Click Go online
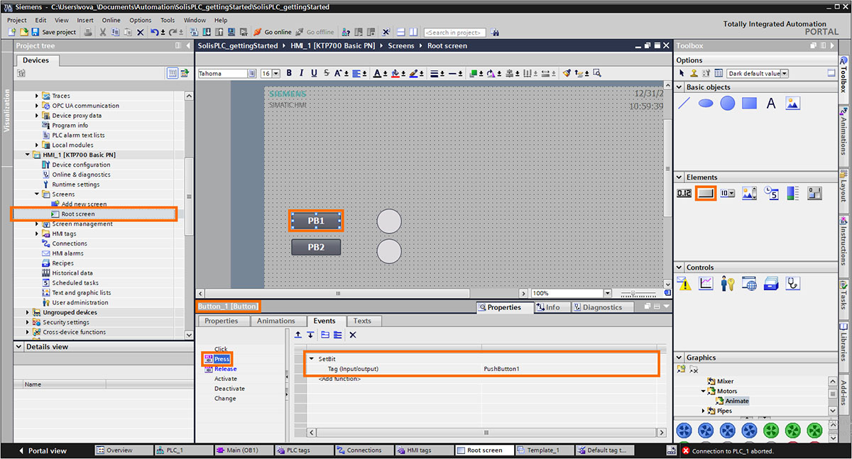Image resolution: width=852 pixels, height=459 pixels. (x=273, y=32)
